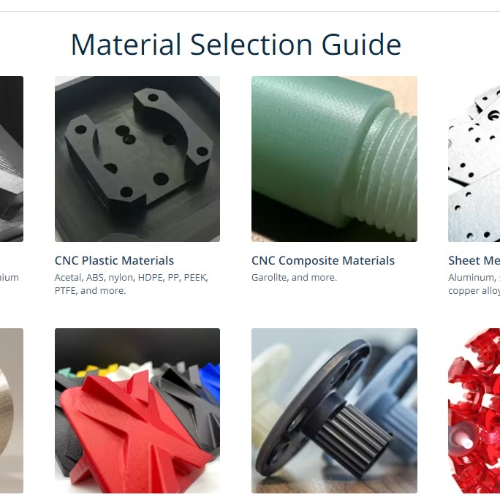Click the 'Garolite, and more.' description
This screenshot has height=500, width=500.
[x=294, y=278]
